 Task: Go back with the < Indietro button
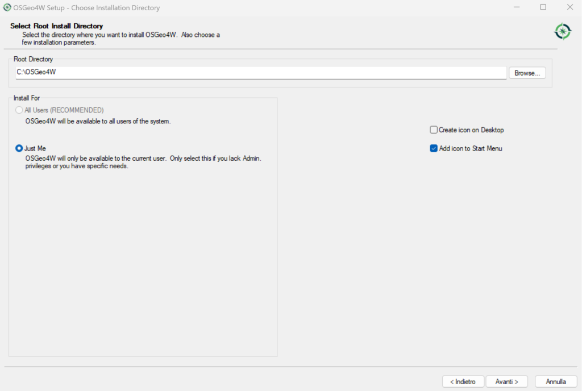tap(463, 381)
